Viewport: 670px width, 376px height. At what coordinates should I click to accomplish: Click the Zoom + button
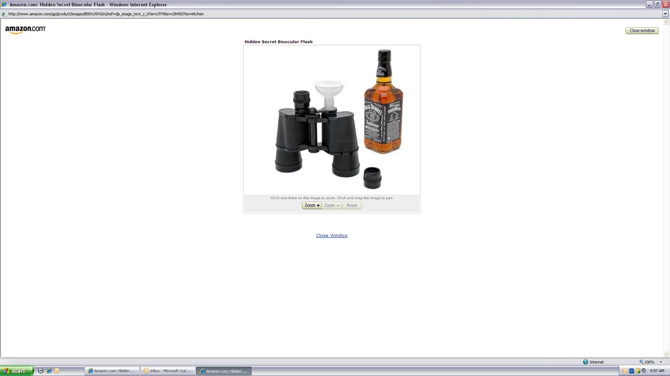coord(312,205)
